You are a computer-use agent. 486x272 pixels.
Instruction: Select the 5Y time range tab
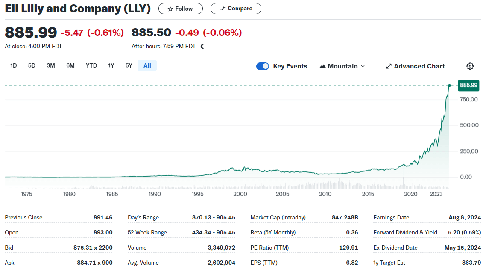129,65
